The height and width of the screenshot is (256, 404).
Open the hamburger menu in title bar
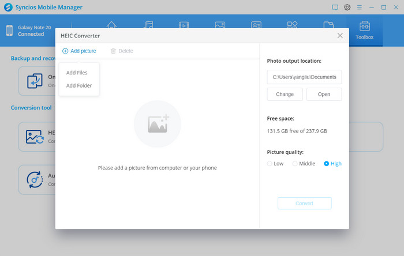pos(360,7)
